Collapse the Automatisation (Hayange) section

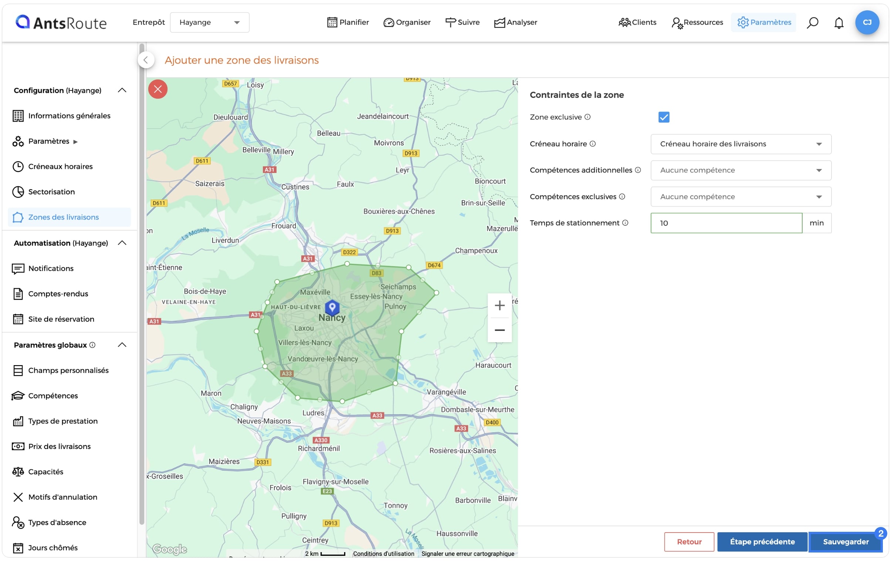click(x=122, y=243)
